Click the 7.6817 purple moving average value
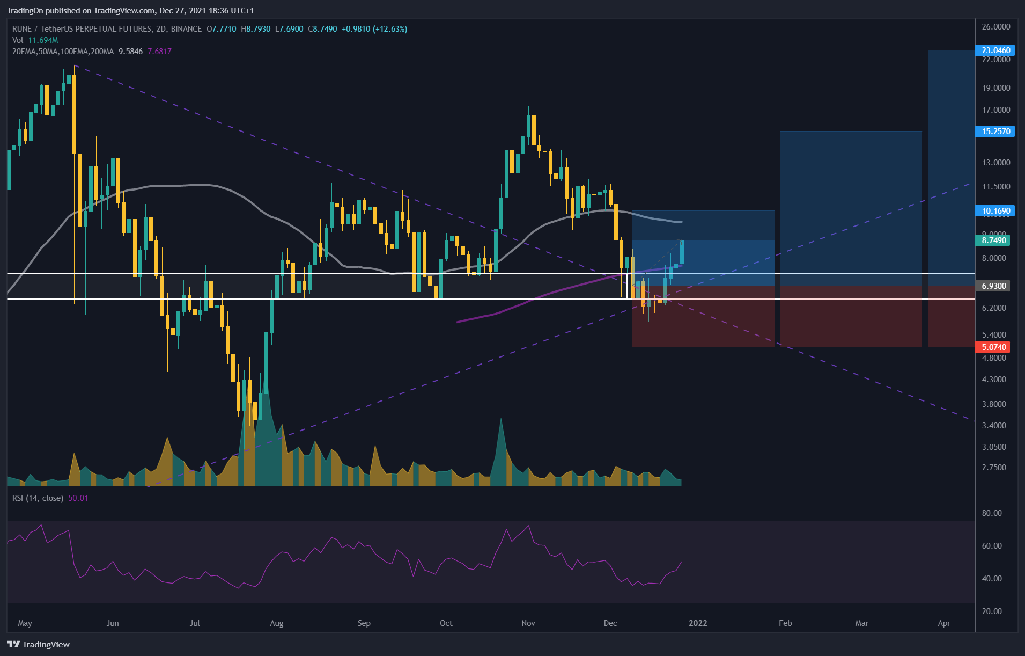Screen dimensions: 1025x656 (160, 52)
